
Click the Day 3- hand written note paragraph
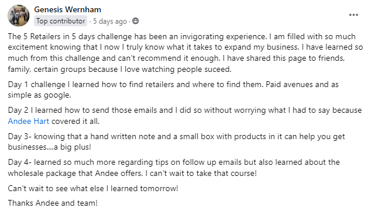point(176,141)
